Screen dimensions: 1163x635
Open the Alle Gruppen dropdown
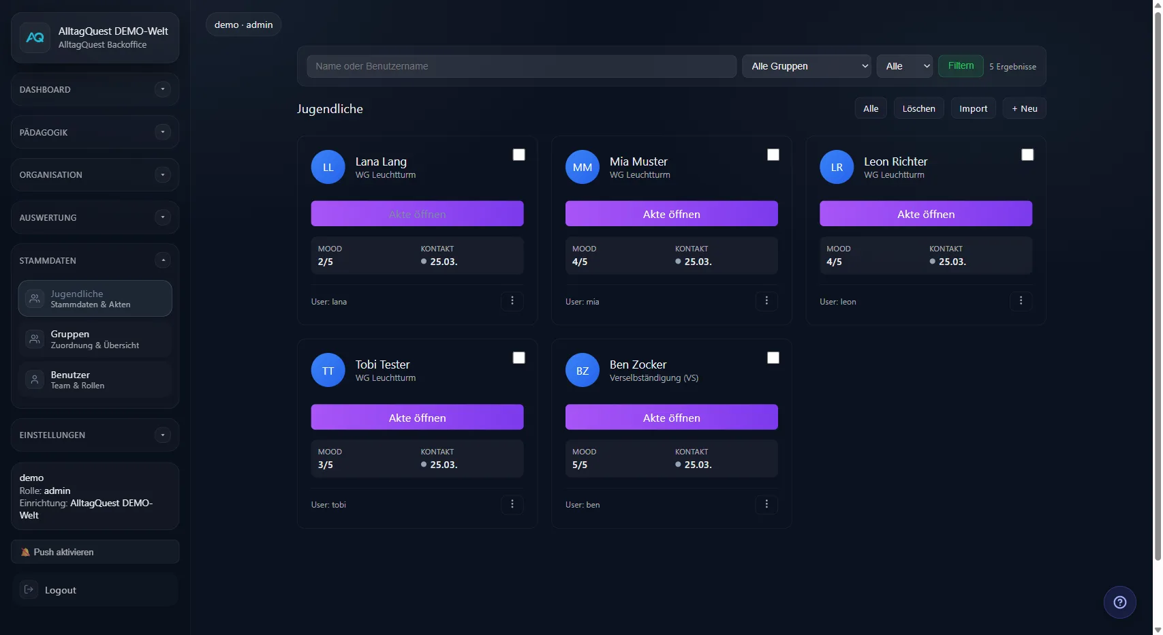point(806,66)
